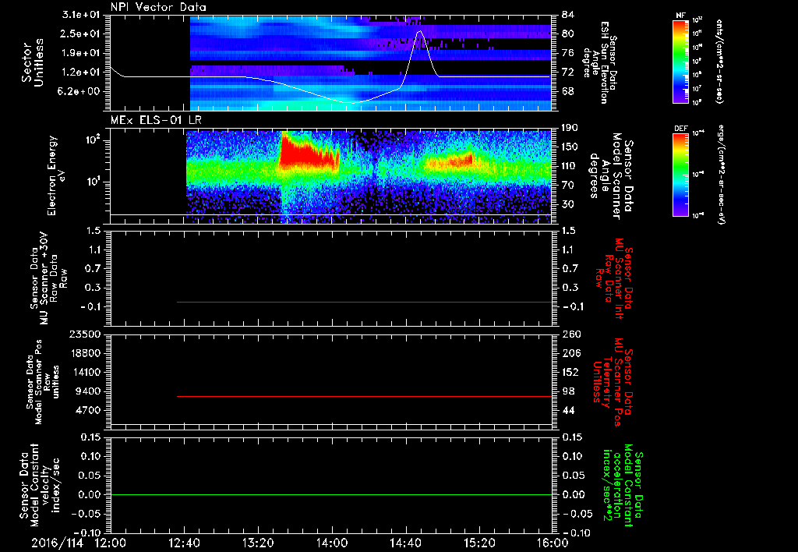Image resolution: width=798 pixels, height=552 pixels.
Task: Click the '14100' Scanner Pos axis value
Action: (86, 372)
